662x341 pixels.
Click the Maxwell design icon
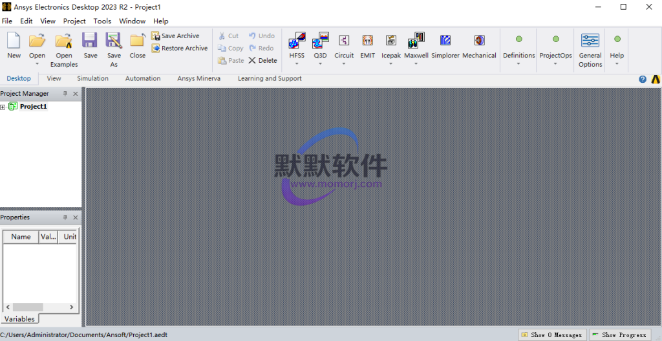coord(416,42)
